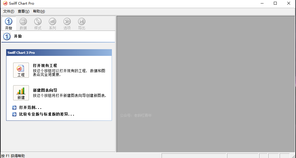Go to the 样式 style step

coord(38,24)
